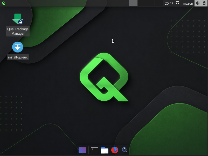Select the install-quieux label text
This screenshot has height=156, width=208.
(x=18, y=57)
